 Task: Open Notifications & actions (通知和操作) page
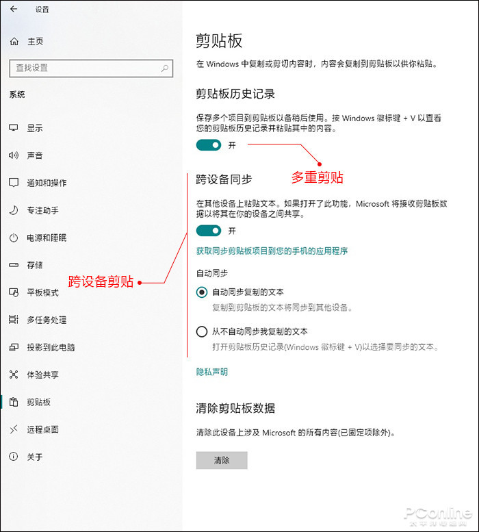[47, 183]
